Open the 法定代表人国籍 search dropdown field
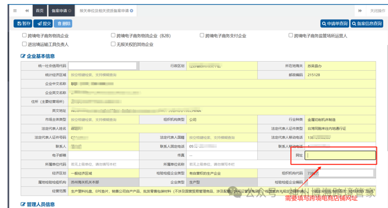Image resolution: width=388 pixels, height=208 pixels. coord(222,137)
